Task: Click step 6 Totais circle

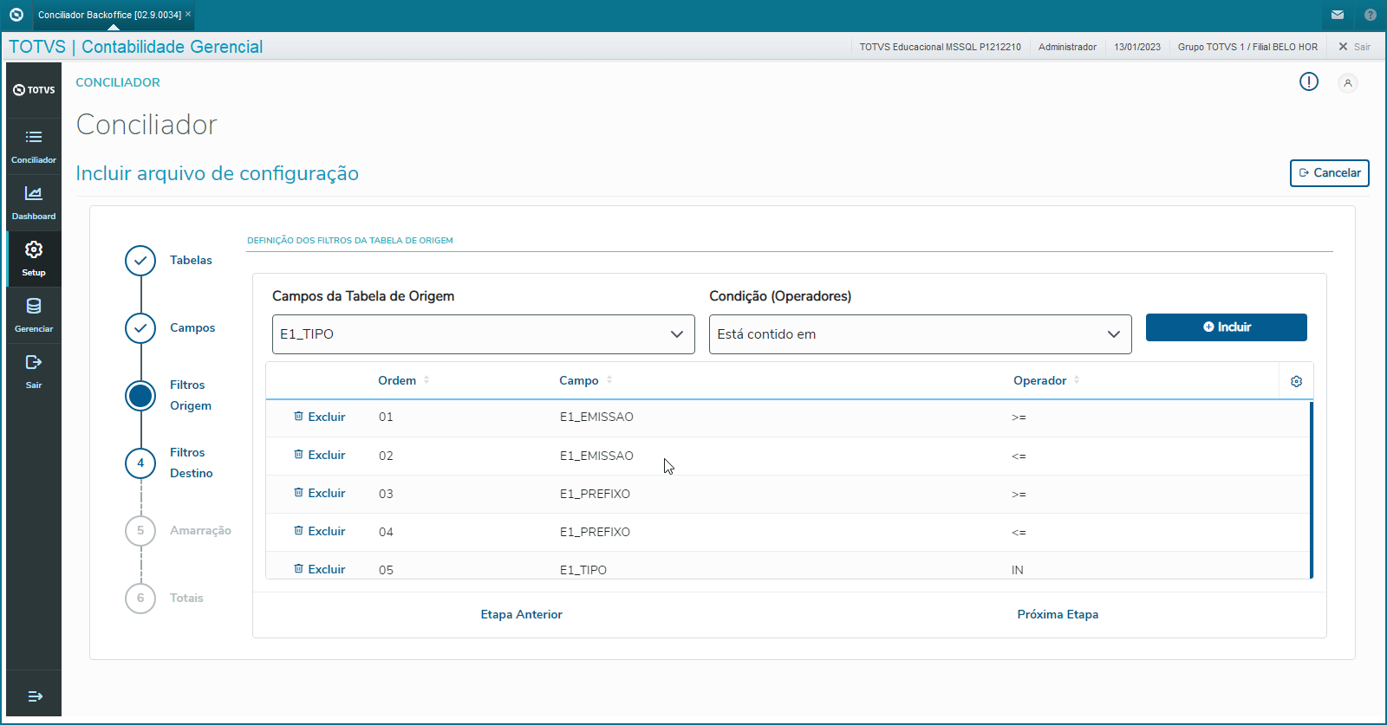Action: 140,598
